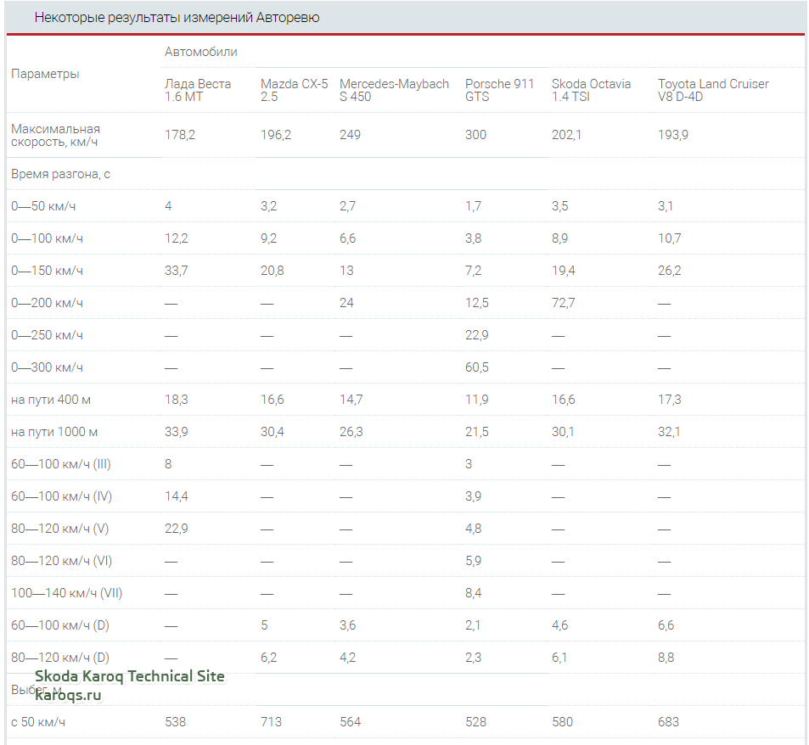The image size is (809, 745).
Task: Click the 100—140 (VII) value 8,4
Action: (x=474, y=593)
